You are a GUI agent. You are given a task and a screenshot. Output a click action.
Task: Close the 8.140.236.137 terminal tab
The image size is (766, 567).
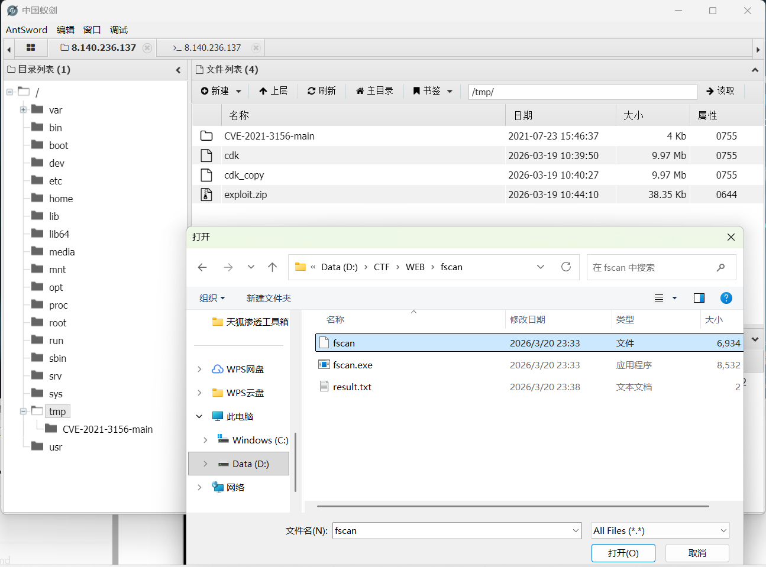point(256,48)
